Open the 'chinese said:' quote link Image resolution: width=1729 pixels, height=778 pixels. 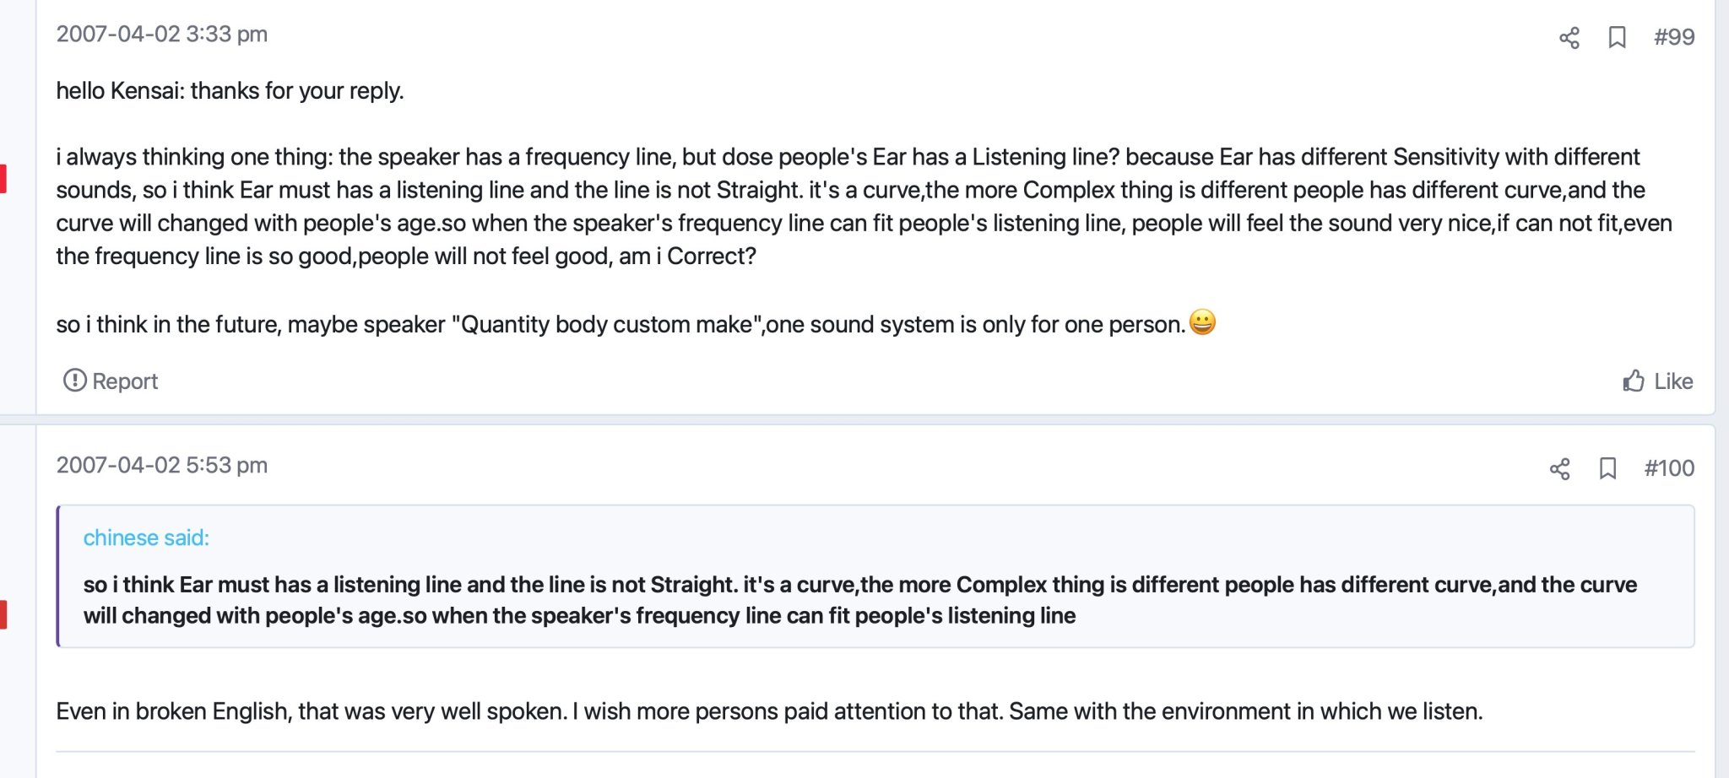coord(146,538)
